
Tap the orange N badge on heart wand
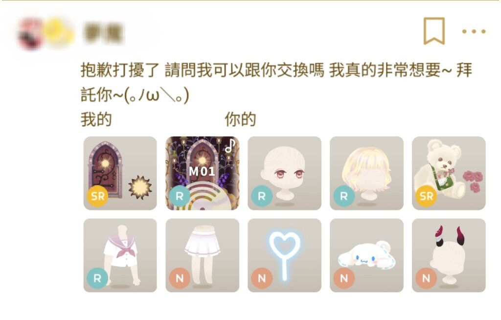(x=261, y=278)
